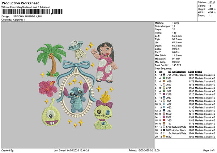Image resolution: width=217 pixels, height=153 pixels.
Task: Click the 'Description' column header
Action: [x=179, y=72]
